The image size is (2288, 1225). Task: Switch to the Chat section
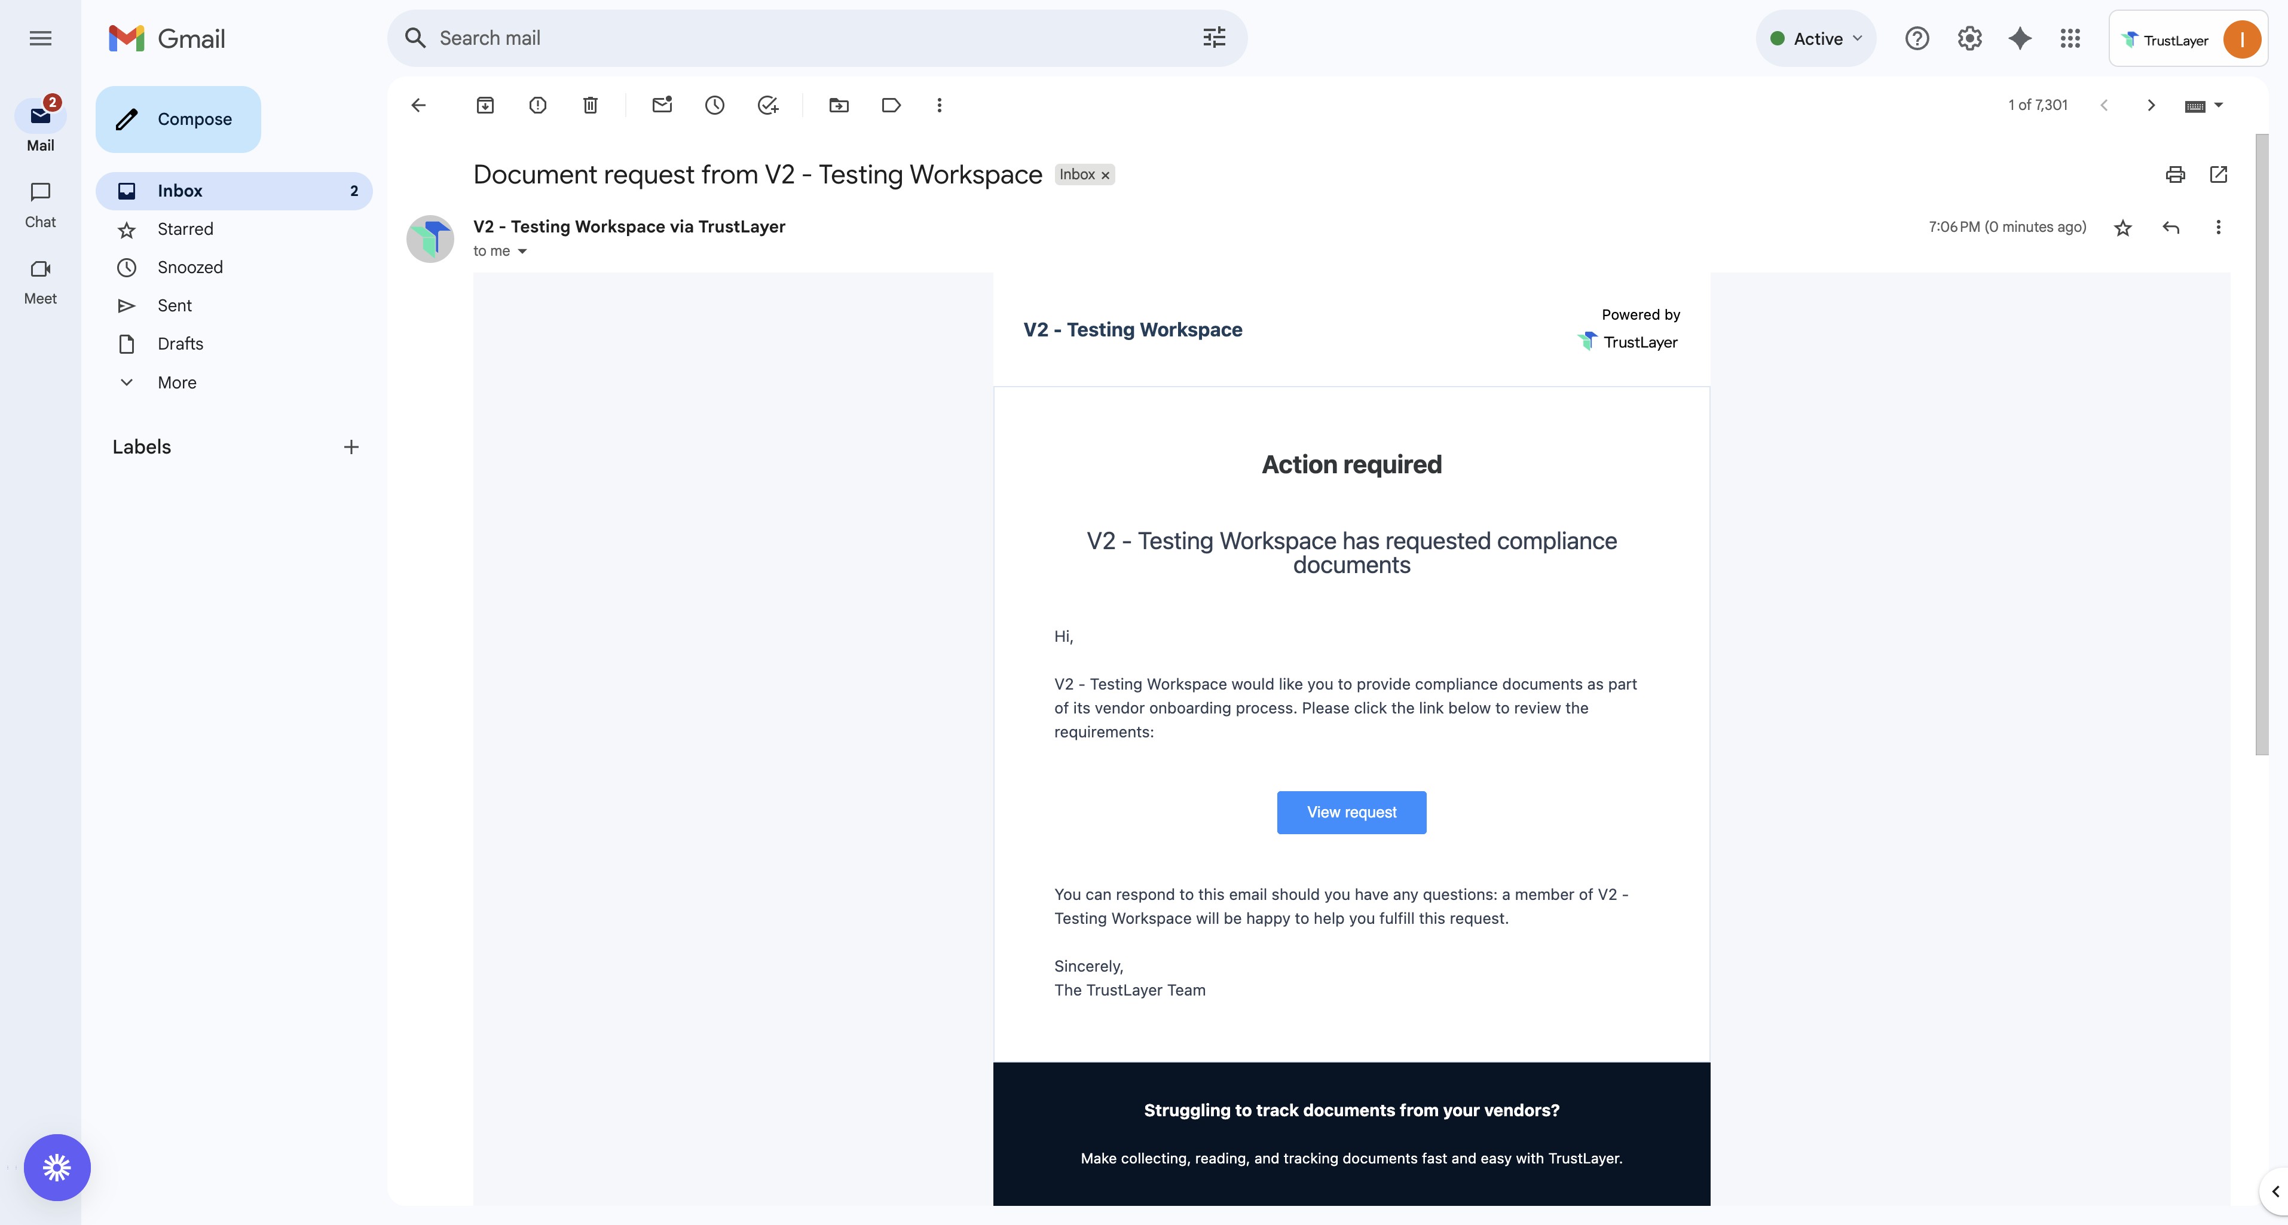click(40, 204)
